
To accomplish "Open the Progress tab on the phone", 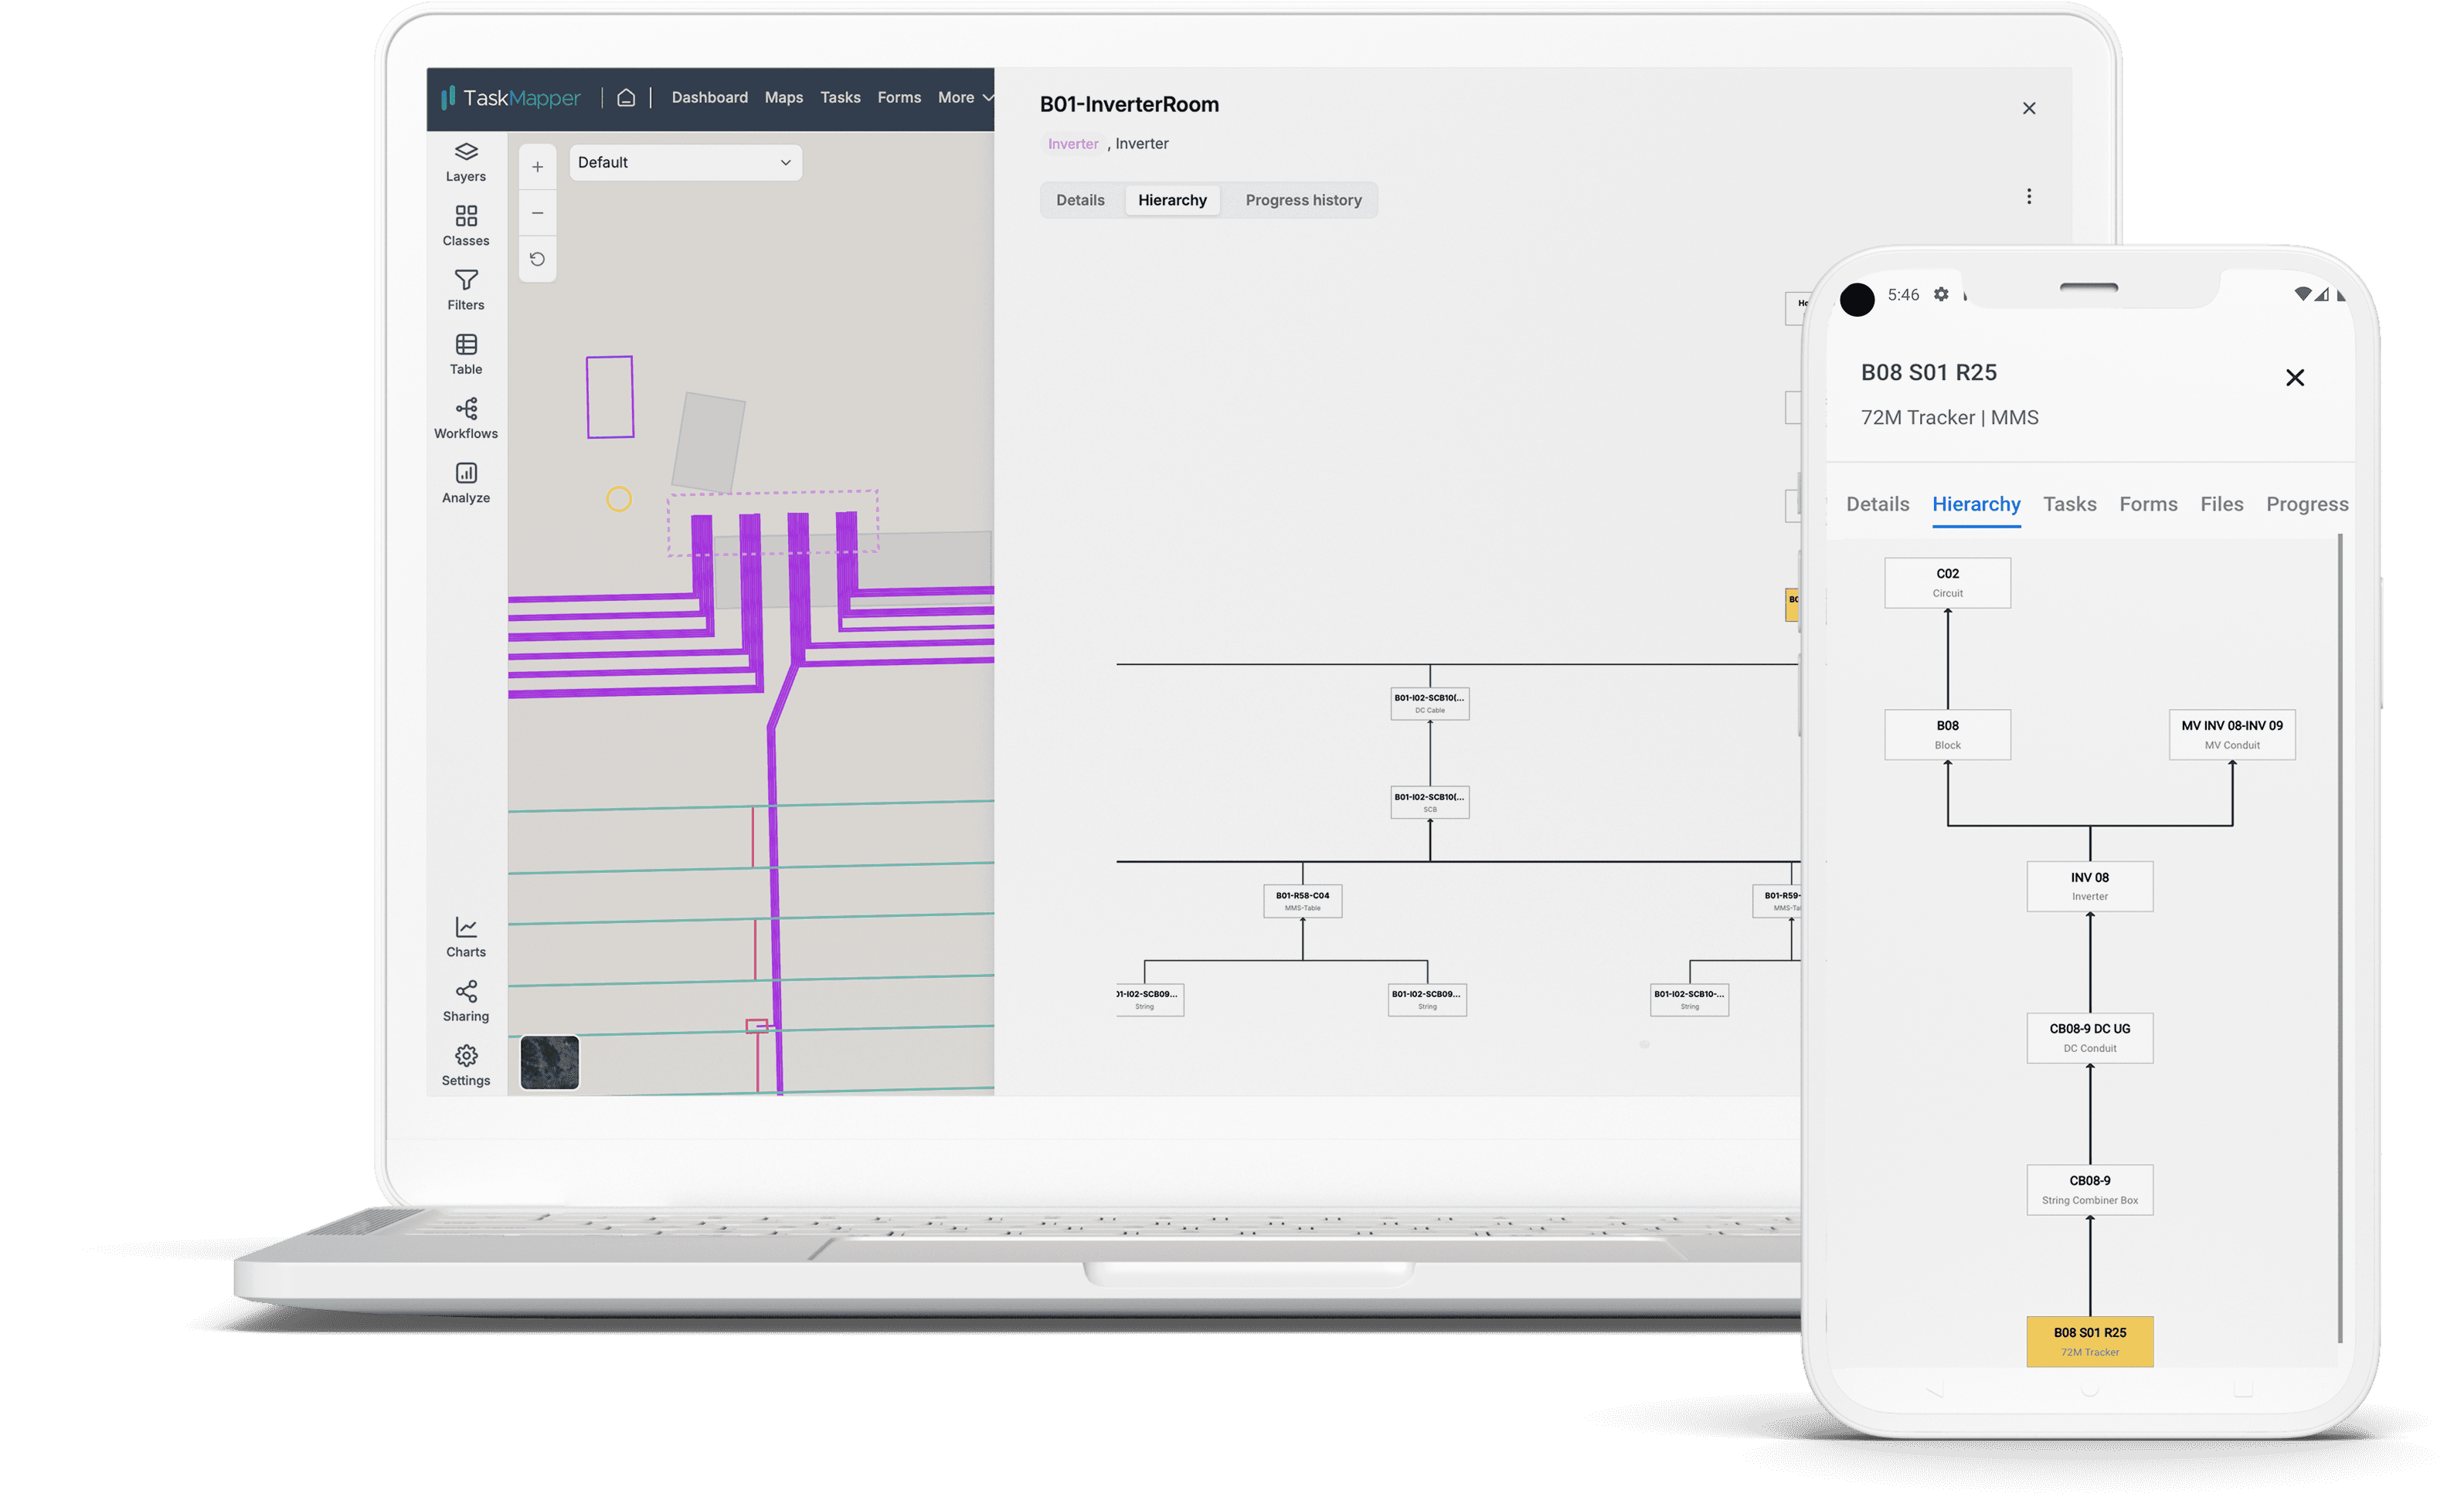I will click(x=2307, y=504).
